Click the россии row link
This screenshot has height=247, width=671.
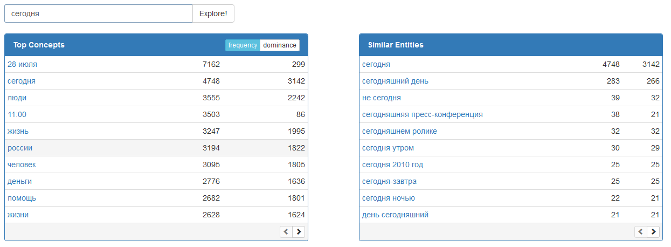tap(20, 148)
